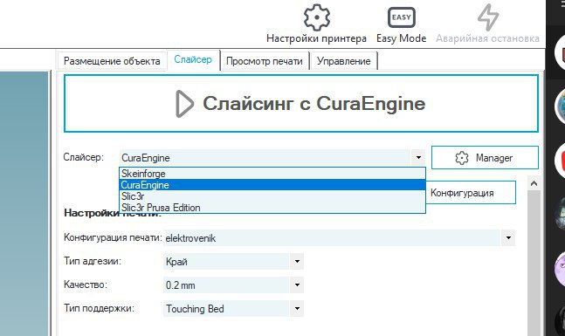Open the slicer Manager
Image resolution: width=565 pixels, height=336 pixels.
(485, 158)
